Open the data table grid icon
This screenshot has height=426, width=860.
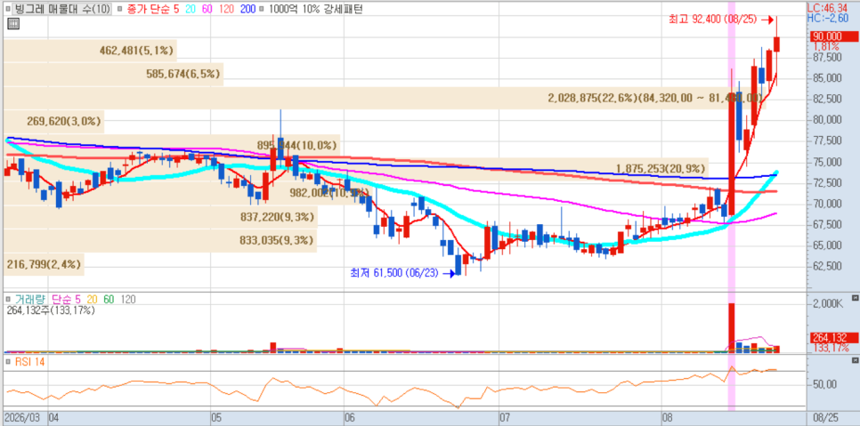pyautogui.click(x=13, y=23)
